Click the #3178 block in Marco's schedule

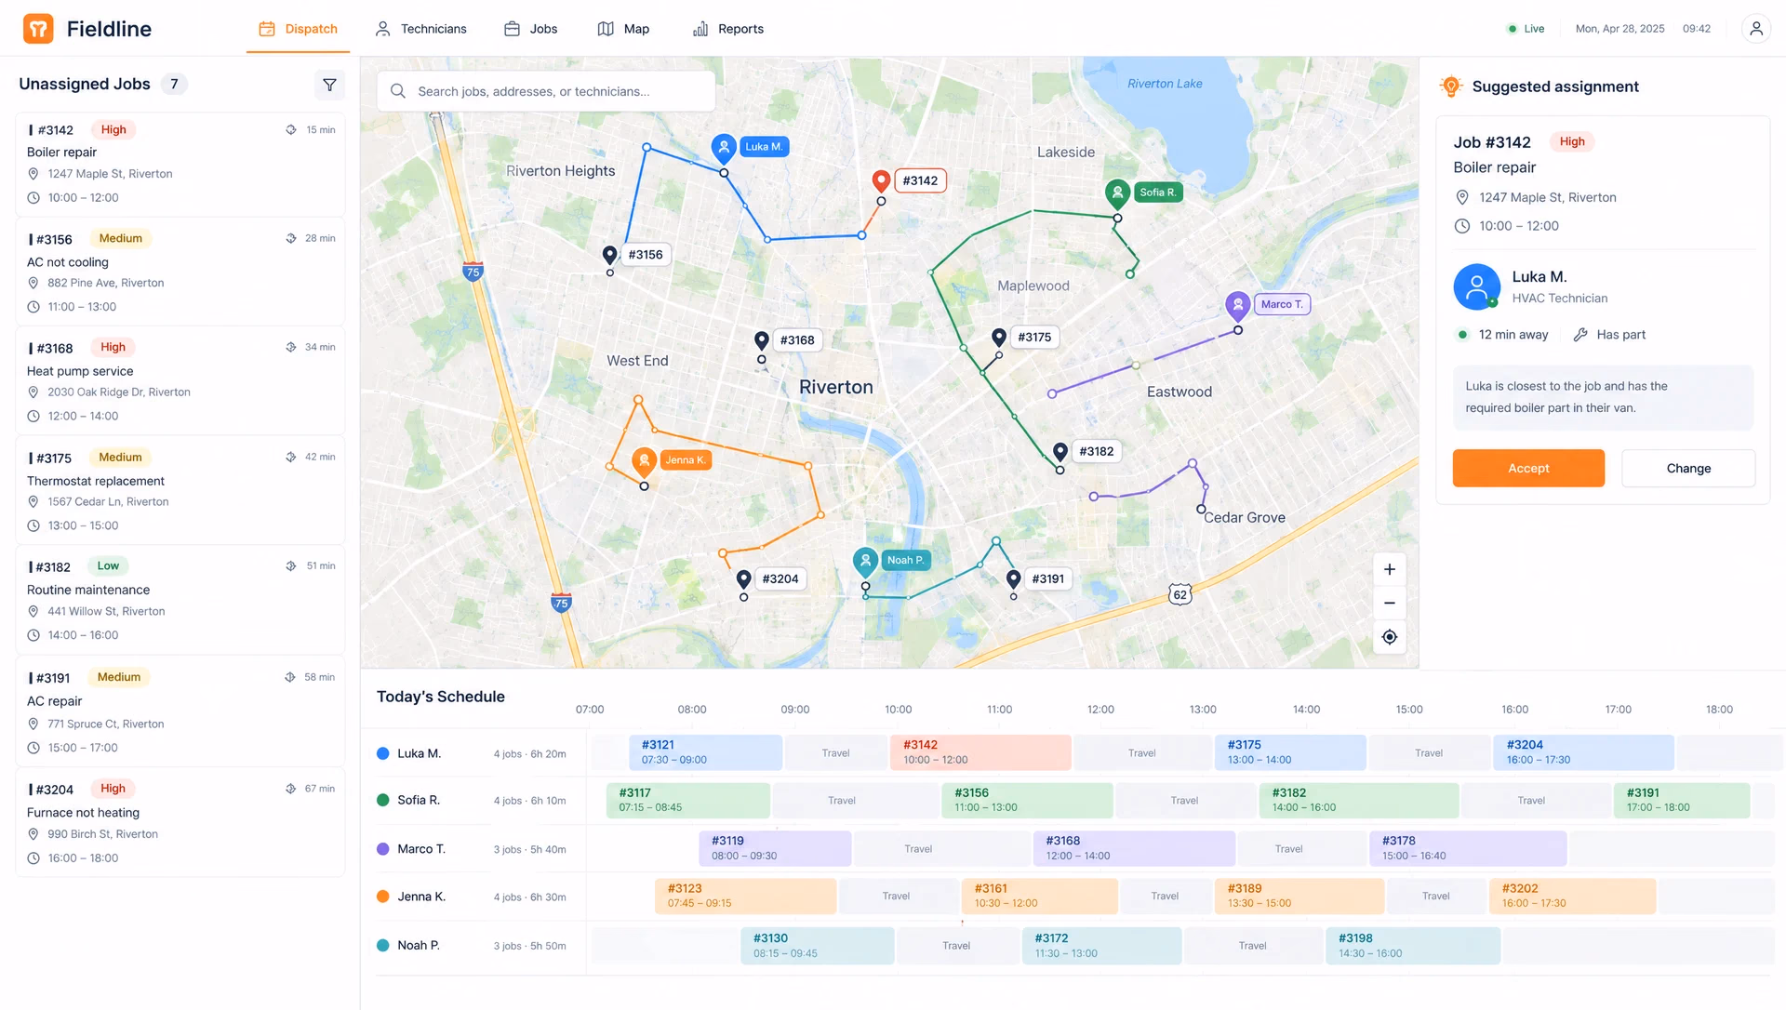pyautogui.click(x=1468, y=849)
